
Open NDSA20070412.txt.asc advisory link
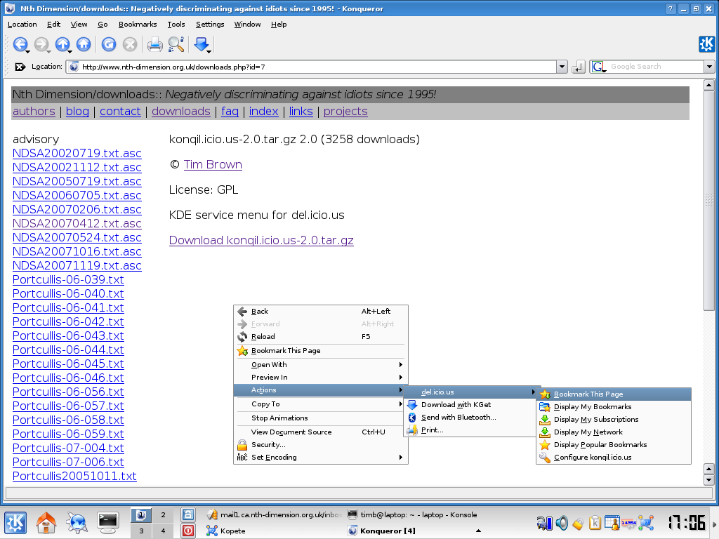(x=77, y=224)
